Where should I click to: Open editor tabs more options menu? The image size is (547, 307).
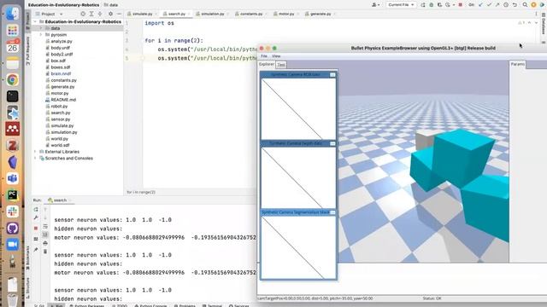536,14
